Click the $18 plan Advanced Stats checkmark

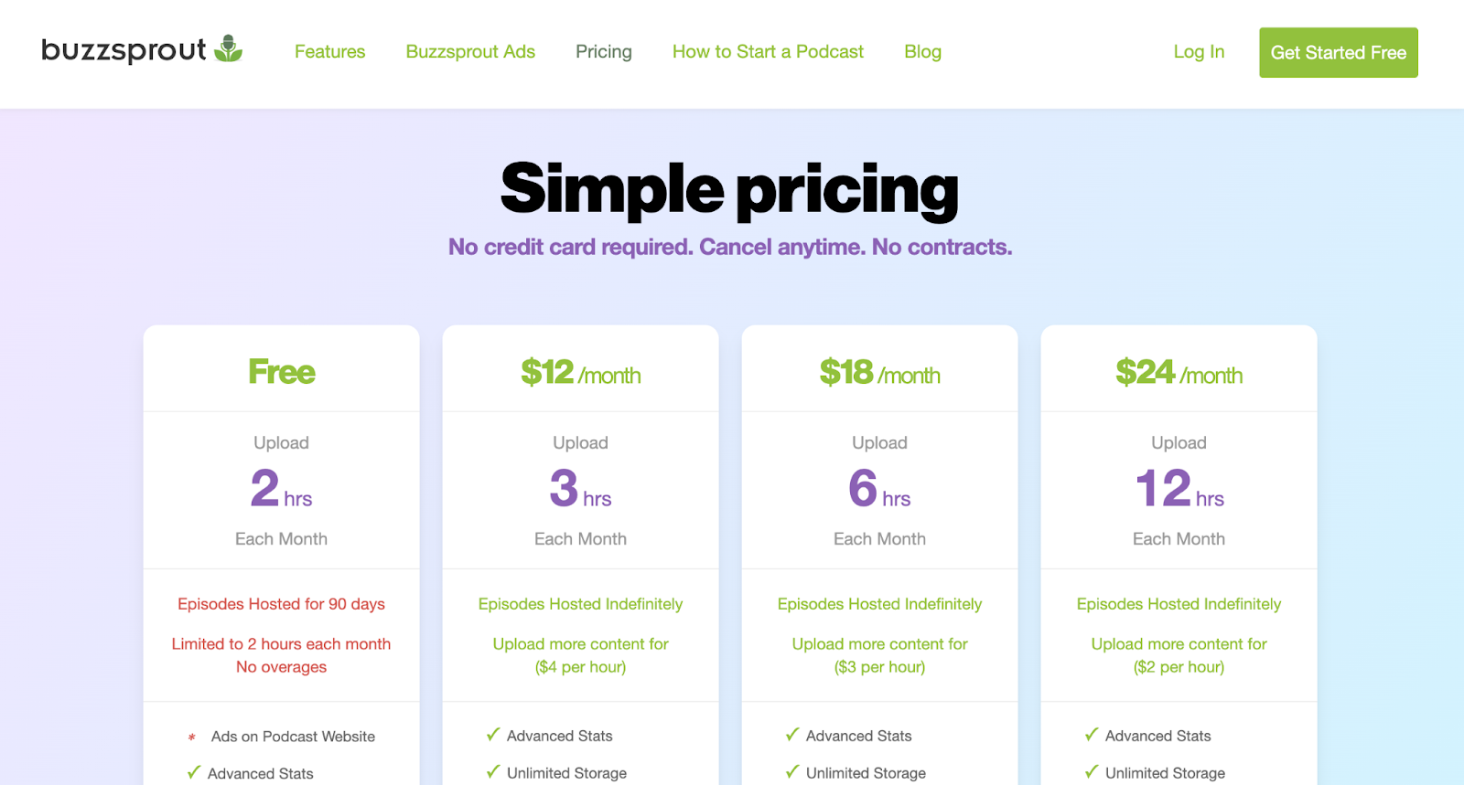(x=792, y=735)
